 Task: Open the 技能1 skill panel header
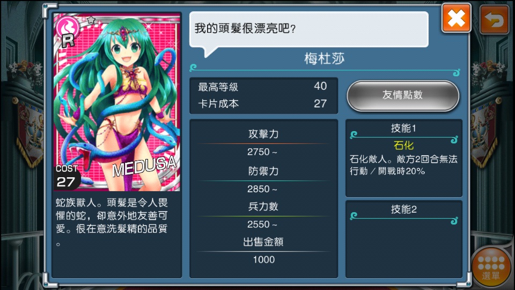403,128
